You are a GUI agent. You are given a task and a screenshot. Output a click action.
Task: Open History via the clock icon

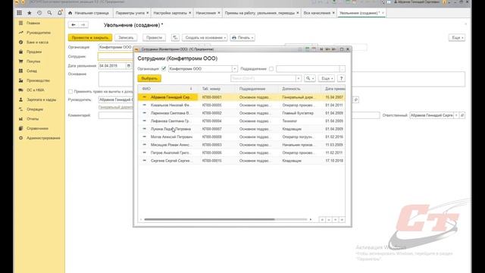[x=39, y=13]
